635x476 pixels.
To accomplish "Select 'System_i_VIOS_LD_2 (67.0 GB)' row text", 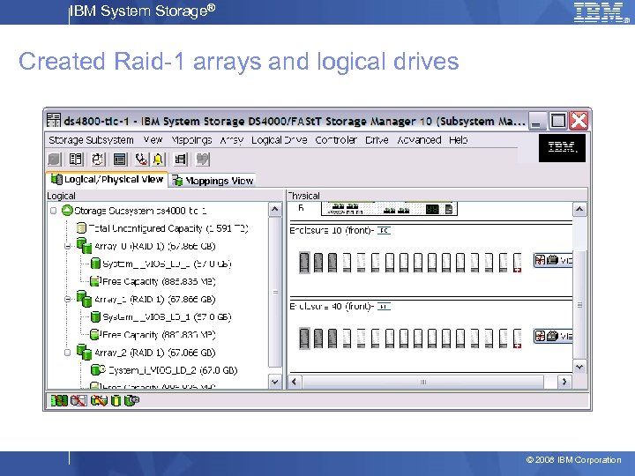I will (173, 370).
